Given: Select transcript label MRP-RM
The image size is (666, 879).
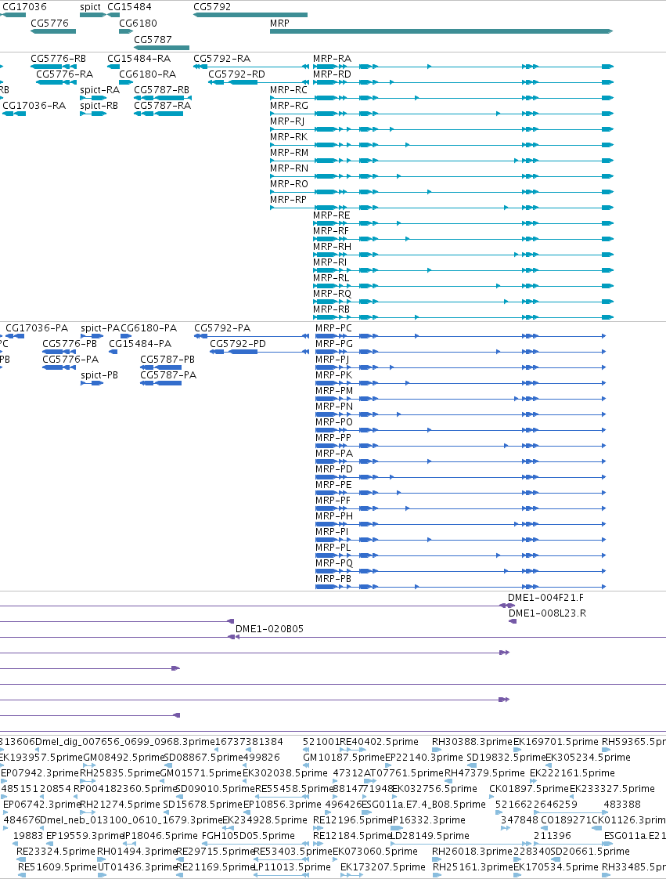Looking at the screenshot, I should [x=289, y=153].
